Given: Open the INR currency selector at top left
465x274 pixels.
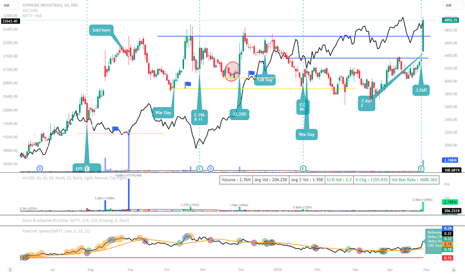Looking at the screenshot, I should click(x=10, y=5).
